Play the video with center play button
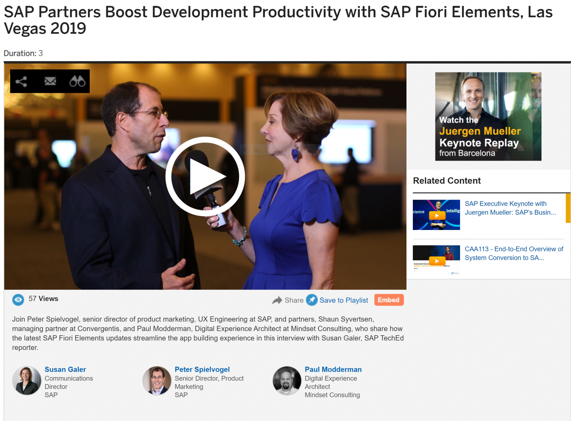 (205, 176)
